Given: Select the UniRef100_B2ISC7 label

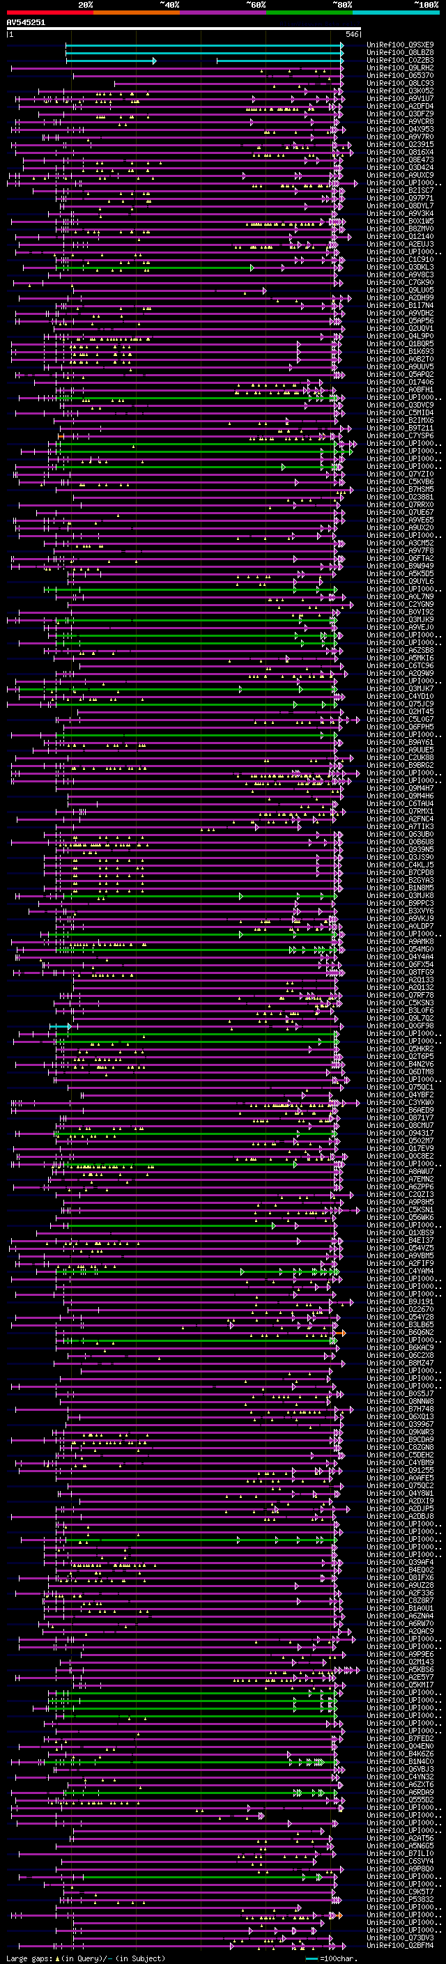Looking at the screenshot, I should pyautogui.click(x=400, y=191).
